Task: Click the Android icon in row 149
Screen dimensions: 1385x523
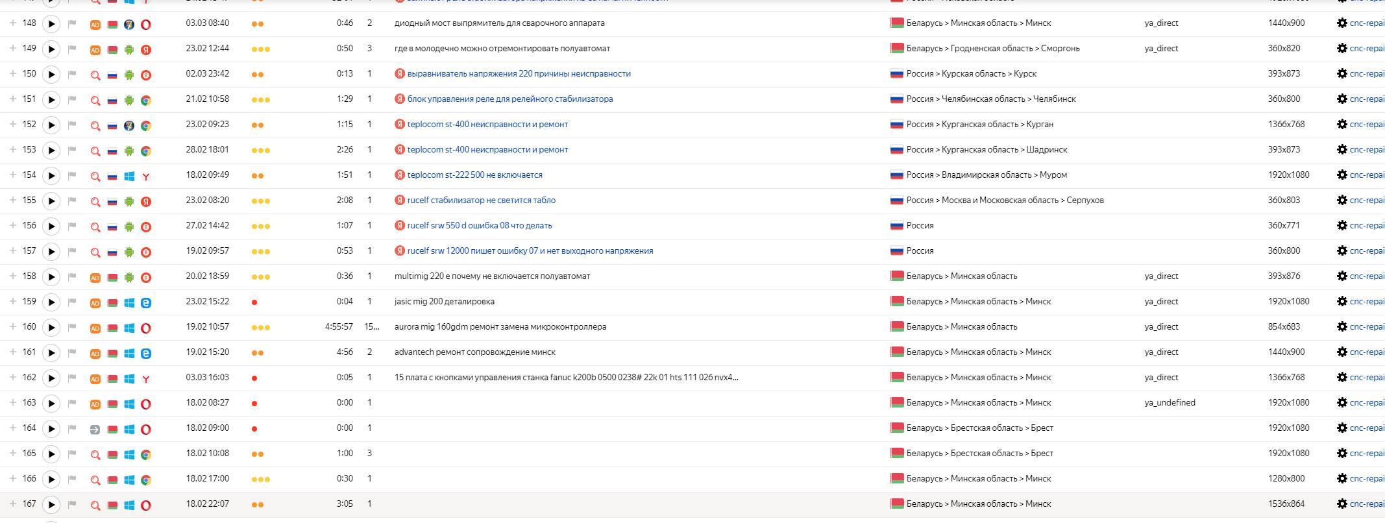Action: click(x=129, y=50)
